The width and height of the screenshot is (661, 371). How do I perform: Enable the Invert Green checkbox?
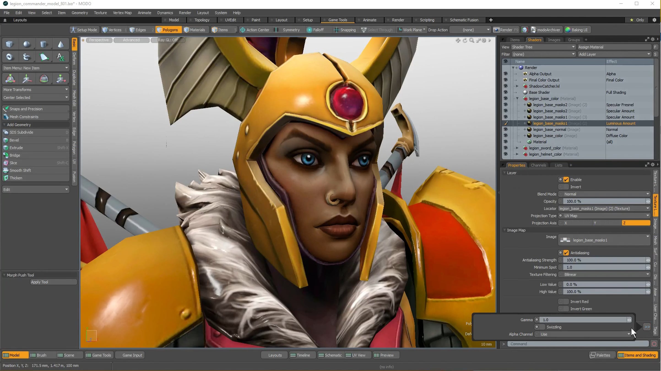(566, 309)
